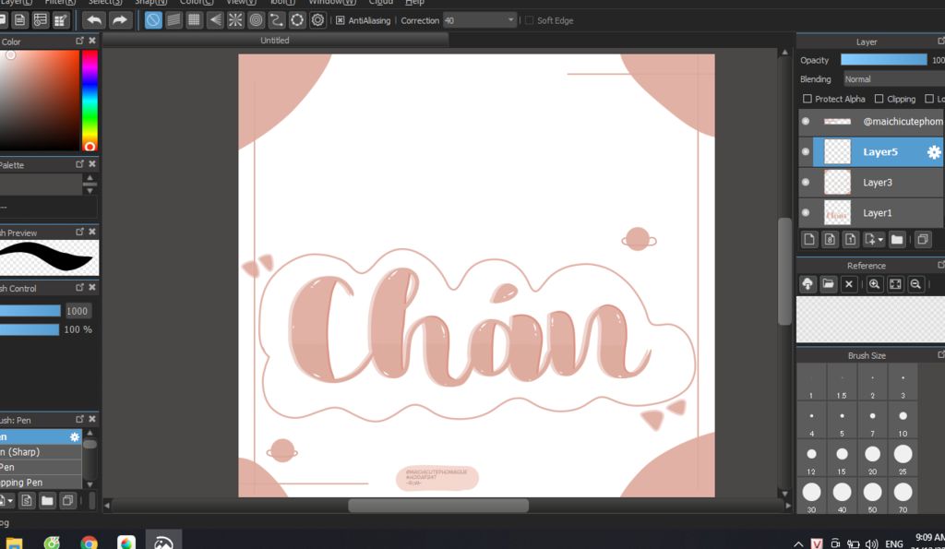
Task: Show hidden system tray icons
Action: [x=798, y=544]
